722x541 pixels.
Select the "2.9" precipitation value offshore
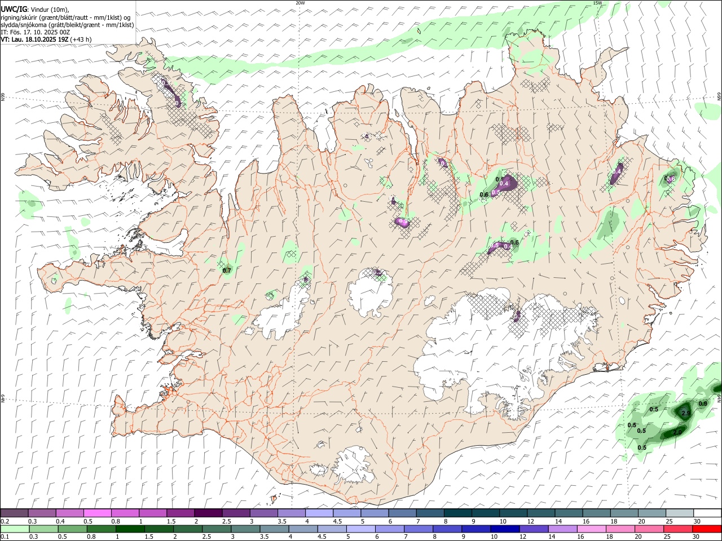(x=686, y=414)
